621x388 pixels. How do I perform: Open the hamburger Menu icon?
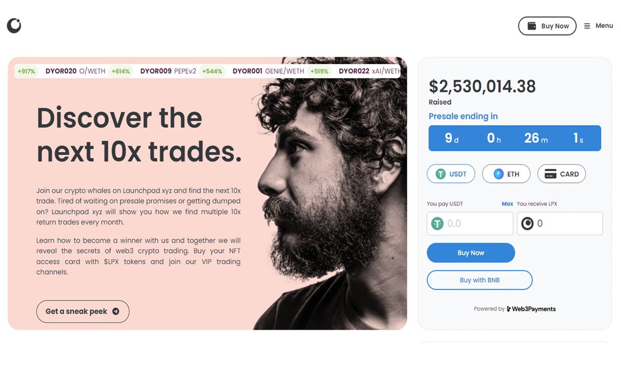587,26
